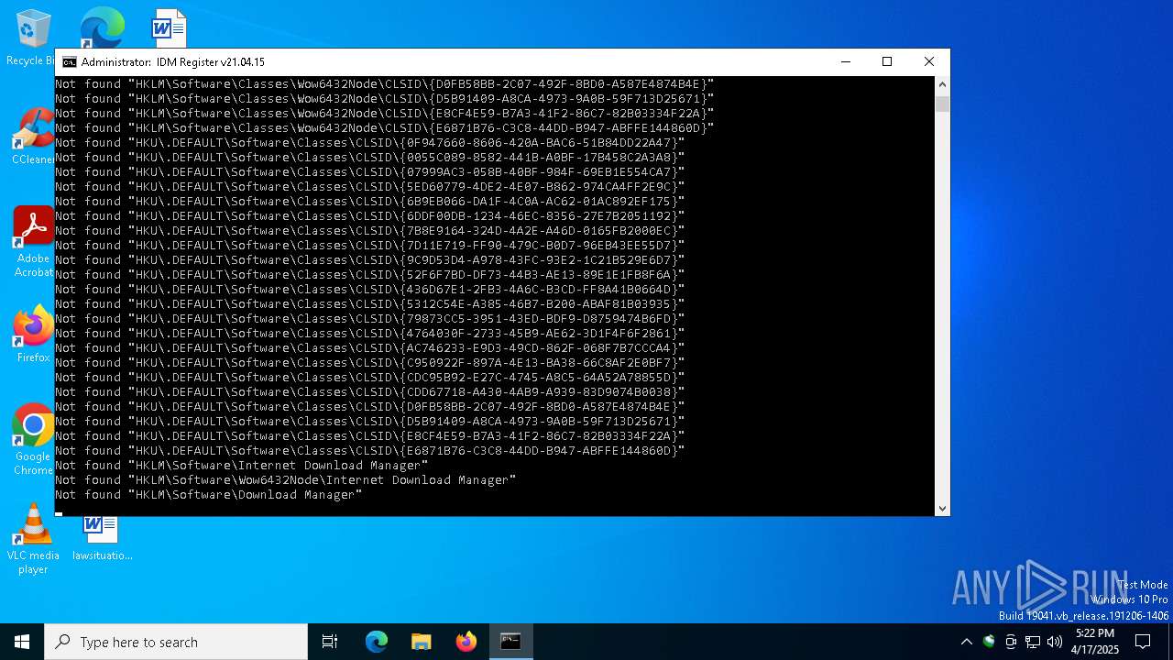Click the console scrollbar up arrow
Image resolution: width=1173 pixels, height=660 pixels.
tap(942, 84)
